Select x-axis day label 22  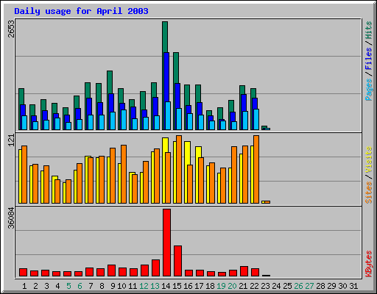[254, 286]
